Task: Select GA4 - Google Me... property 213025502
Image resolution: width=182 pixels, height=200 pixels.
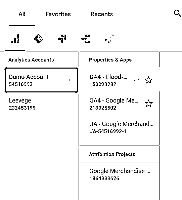Action: (119, 104)
